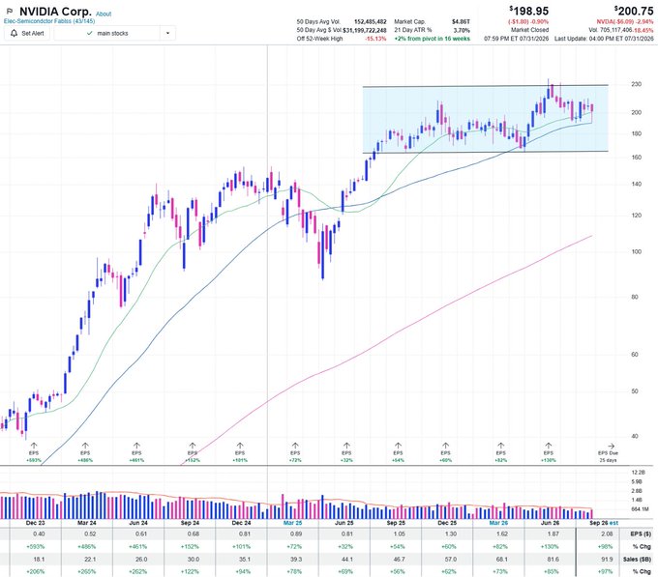Click the +2% from pivot in 16 weeks note
Screen dimensions: 658x577
point(433,39)
